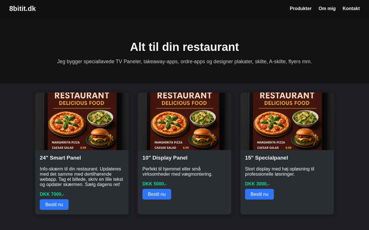Click the hero subtitle about TV Paneler
The height and width of the screenshot is (230, 369).
(x=184, y=62)
